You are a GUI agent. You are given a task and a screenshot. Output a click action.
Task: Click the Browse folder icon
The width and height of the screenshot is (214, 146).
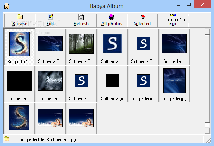pyautogui.click(x=20, y=17)
